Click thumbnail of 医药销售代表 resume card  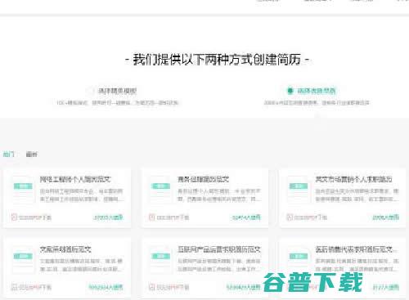pos(299,259)
